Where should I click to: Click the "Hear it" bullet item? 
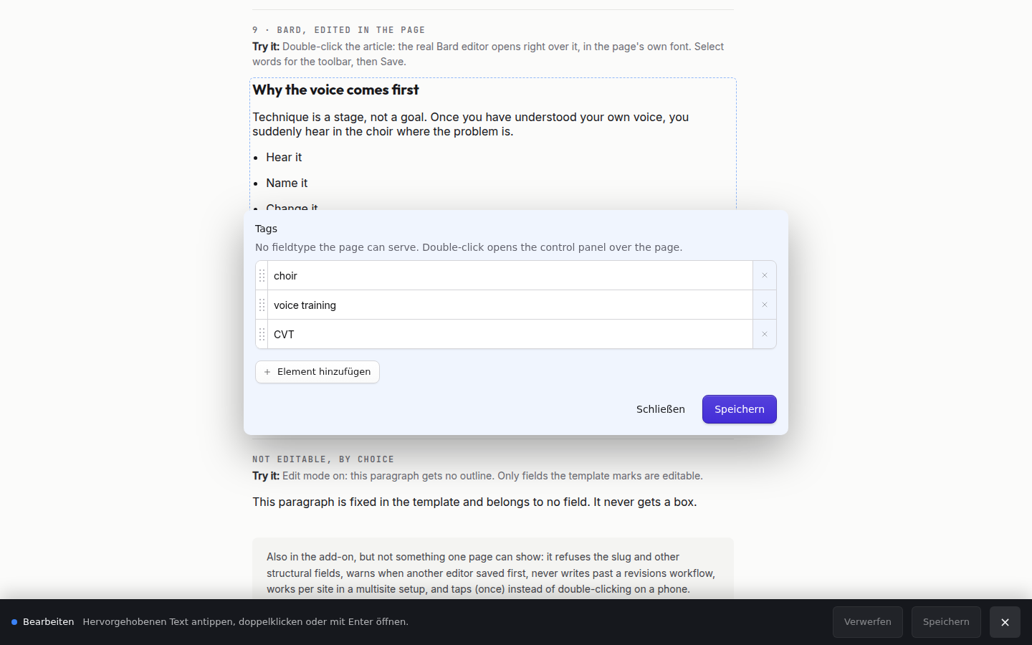[284, 157]
